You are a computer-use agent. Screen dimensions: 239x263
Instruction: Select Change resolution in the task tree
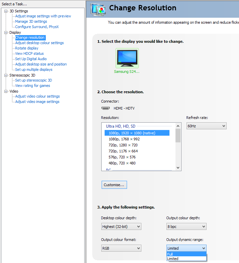(x=30, y=37)
